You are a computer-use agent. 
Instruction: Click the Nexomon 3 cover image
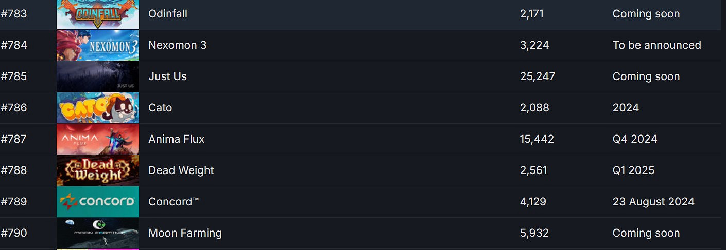[x=98, y=45]
